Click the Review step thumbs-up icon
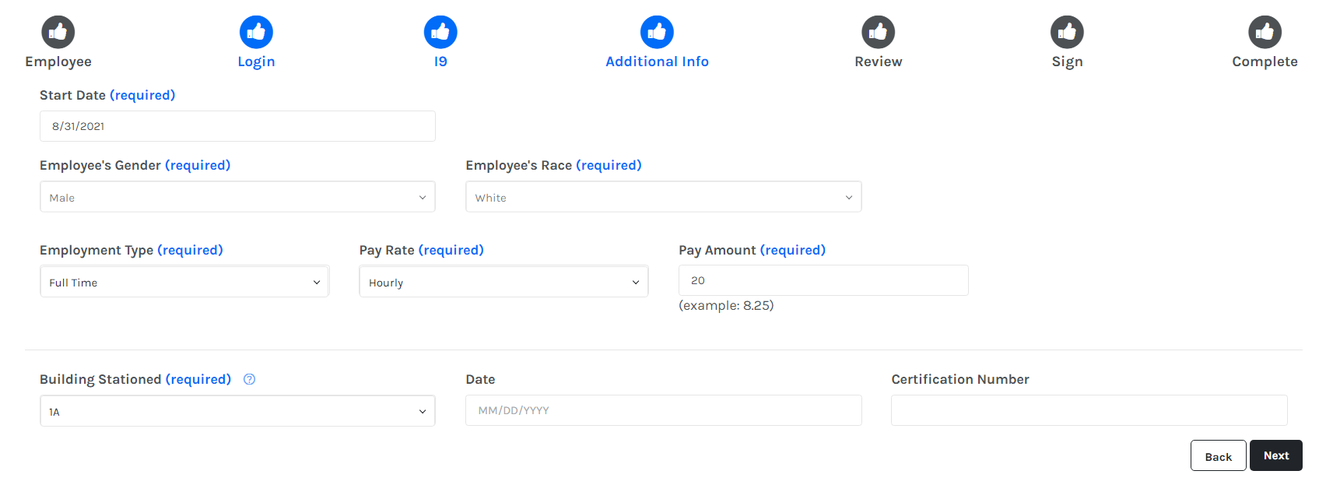Screen dimensions: 1326x499 pos(878,32)
